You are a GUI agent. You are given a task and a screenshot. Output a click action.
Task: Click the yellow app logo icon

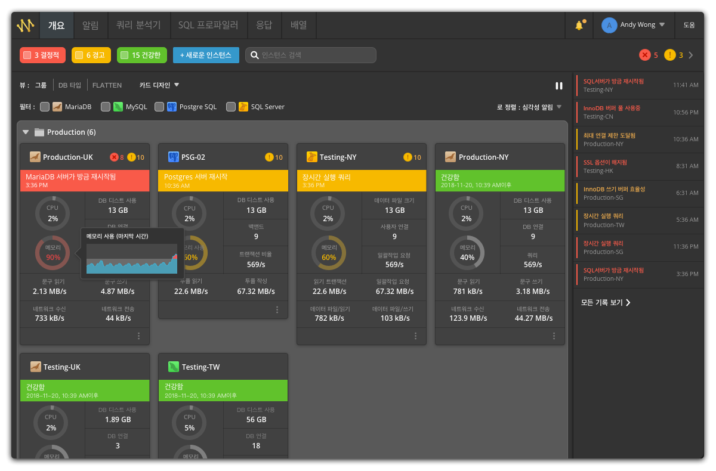point(26,25)
